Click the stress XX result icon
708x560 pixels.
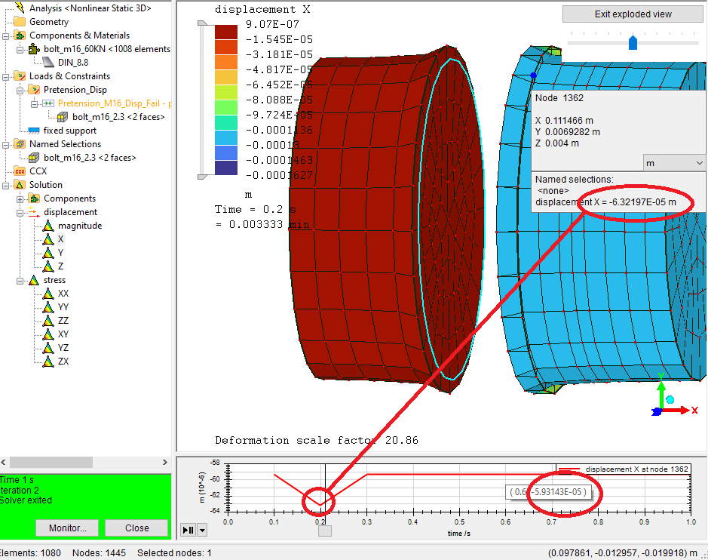tap(48, 294)
